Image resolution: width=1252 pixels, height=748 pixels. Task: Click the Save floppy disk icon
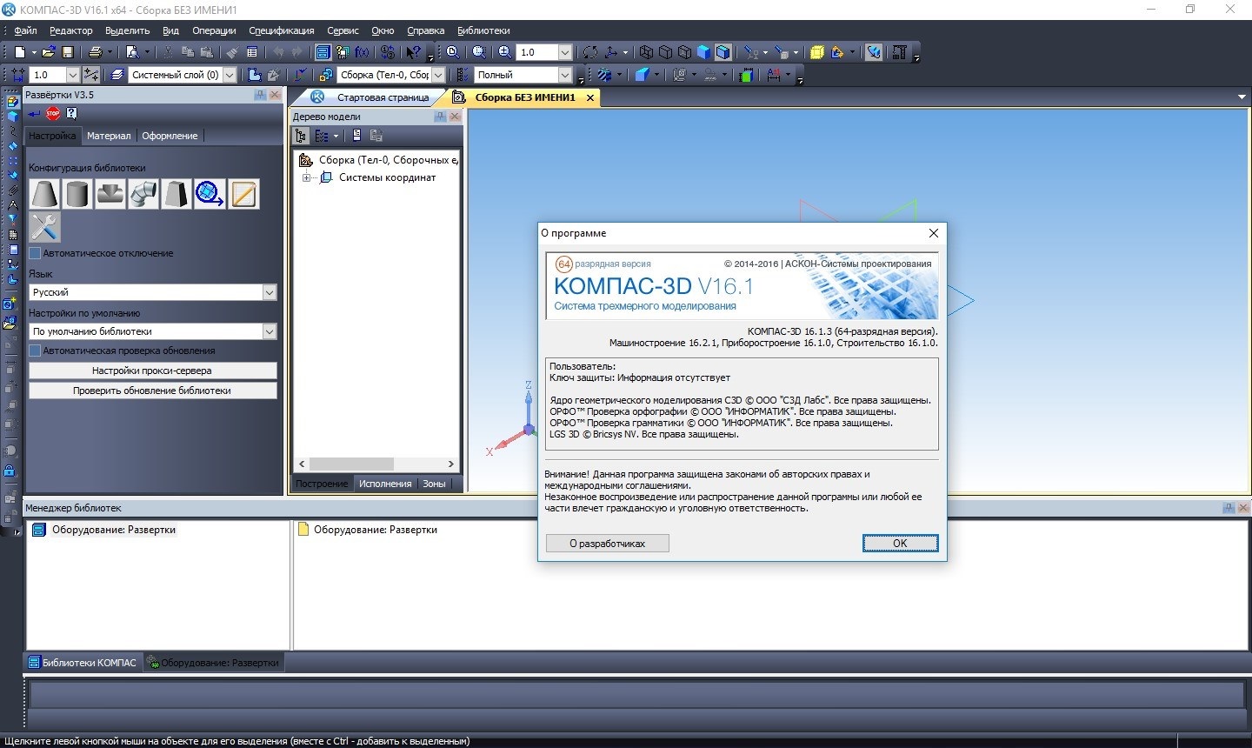tap(68, 52)
